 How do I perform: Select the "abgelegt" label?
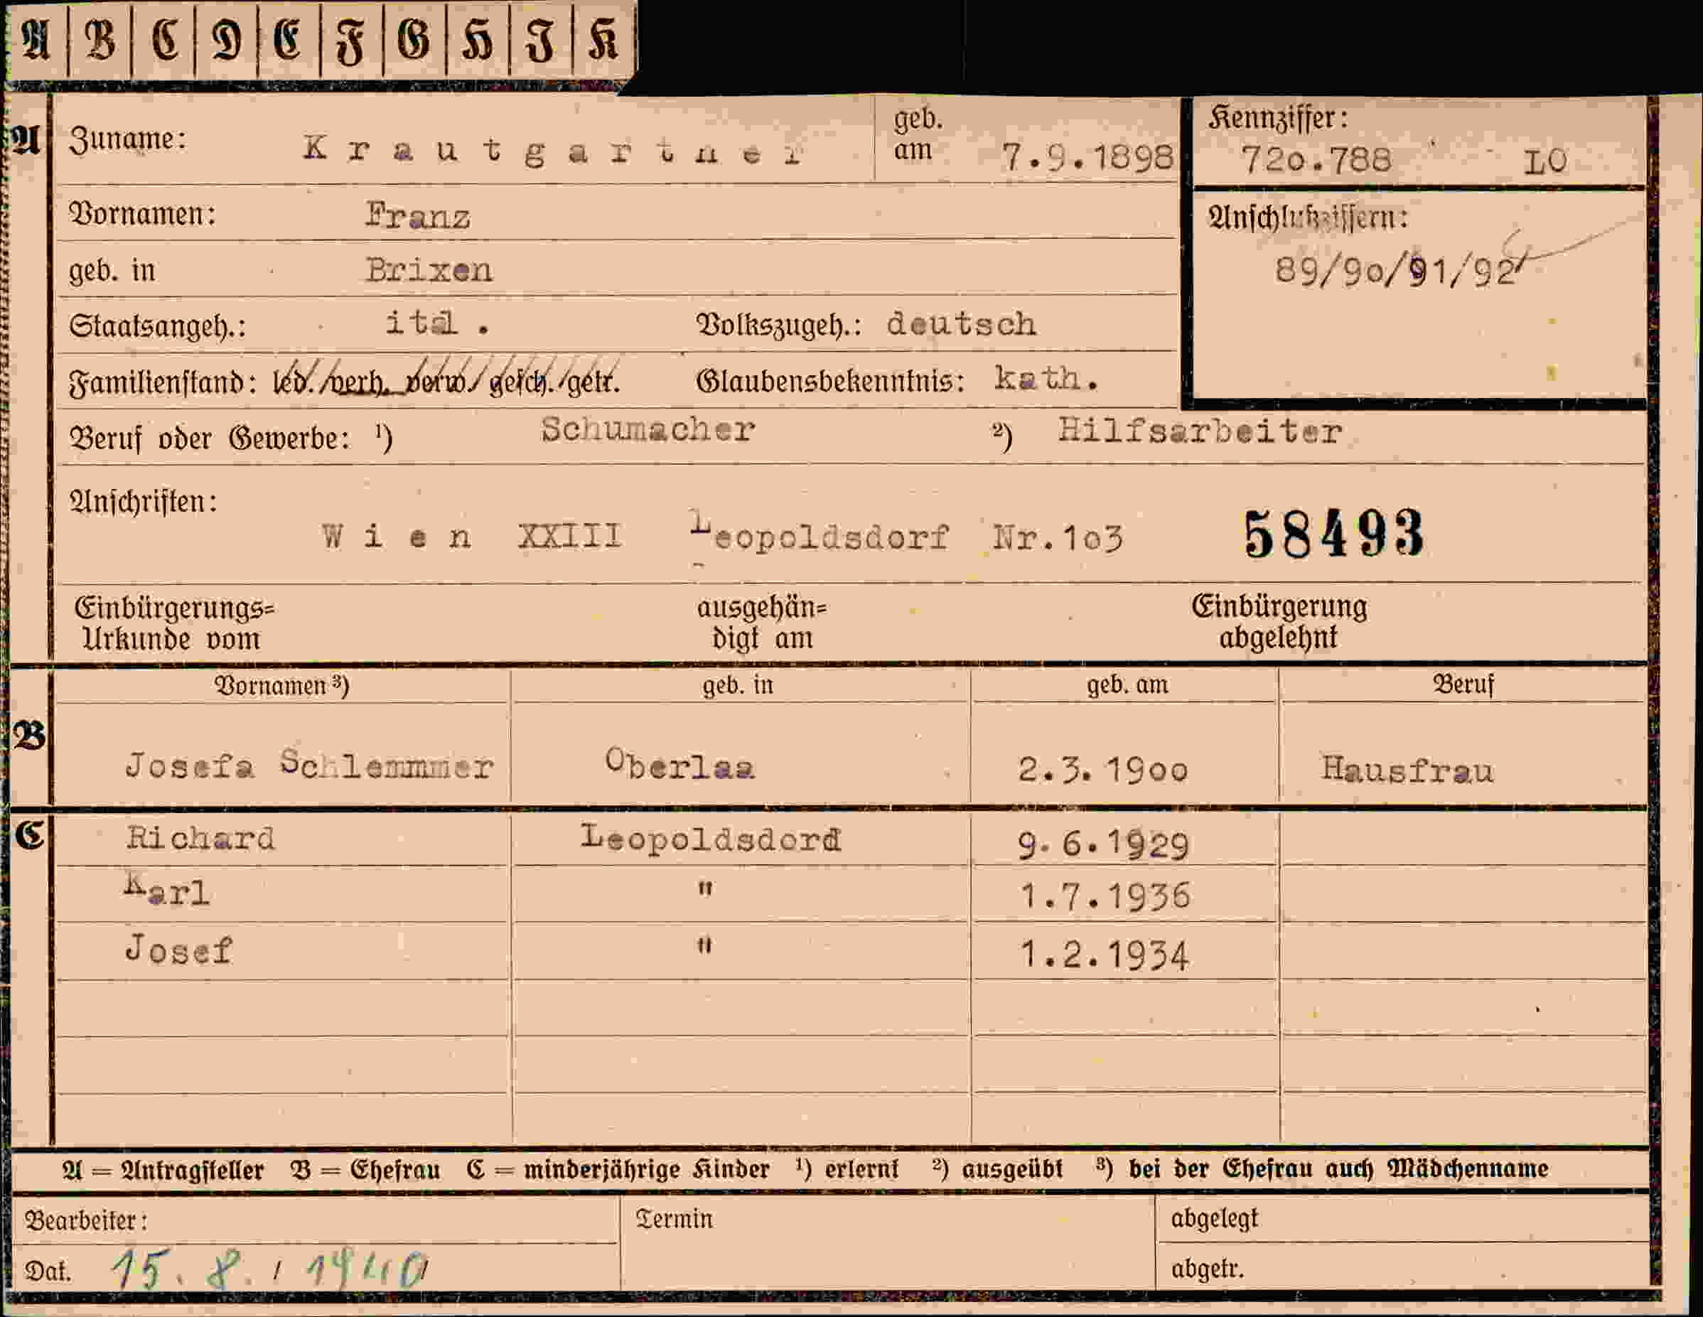click(1215, 1219)
